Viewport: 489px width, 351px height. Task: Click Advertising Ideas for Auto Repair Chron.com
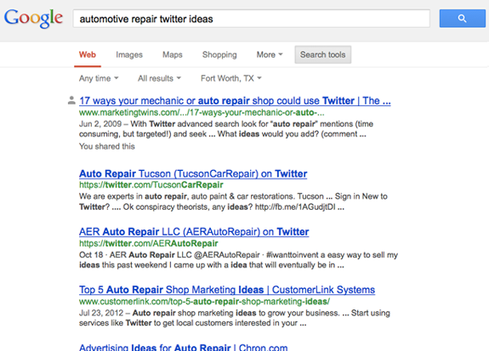pos(184,347)
